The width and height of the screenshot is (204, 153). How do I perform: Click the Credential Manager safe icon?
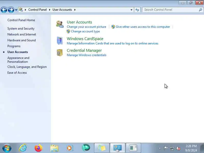click(60, 53)
